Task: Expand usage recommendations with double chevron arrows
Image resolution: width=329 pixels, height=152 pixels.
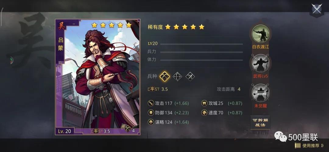Action: [322, 146]
